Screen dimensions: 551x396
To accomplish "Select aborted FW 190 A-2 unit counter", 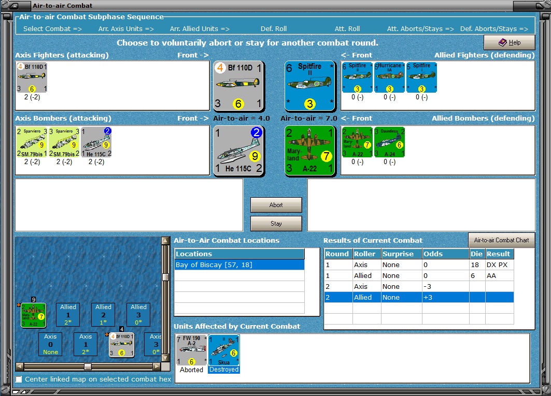I will pyautogui.click(x=191, y=350).
